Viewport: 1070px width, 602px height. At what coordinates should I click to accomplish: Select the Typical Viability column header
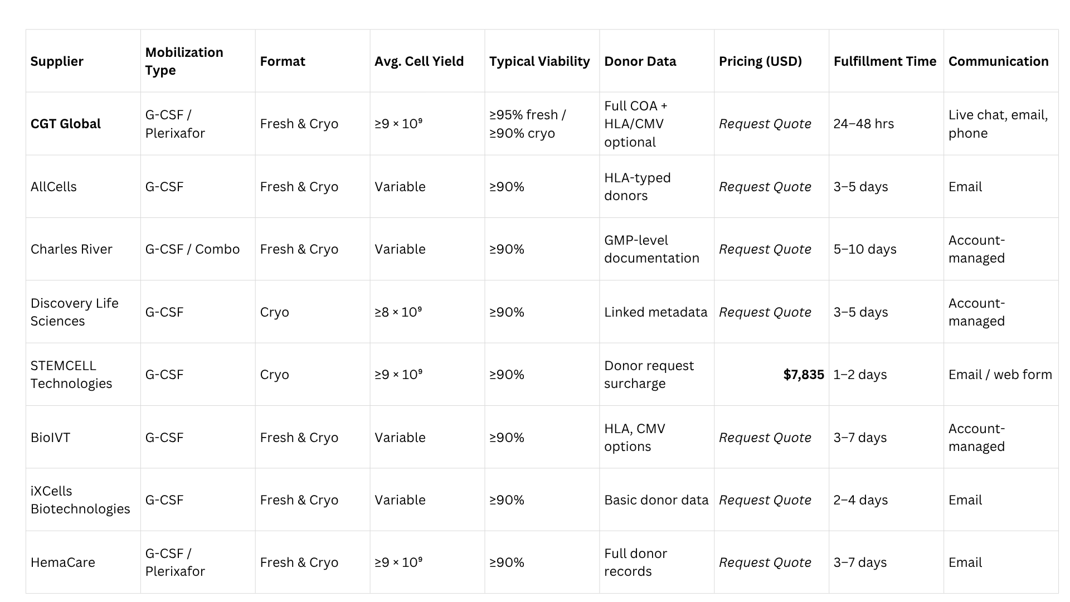[x=539, y=61]
